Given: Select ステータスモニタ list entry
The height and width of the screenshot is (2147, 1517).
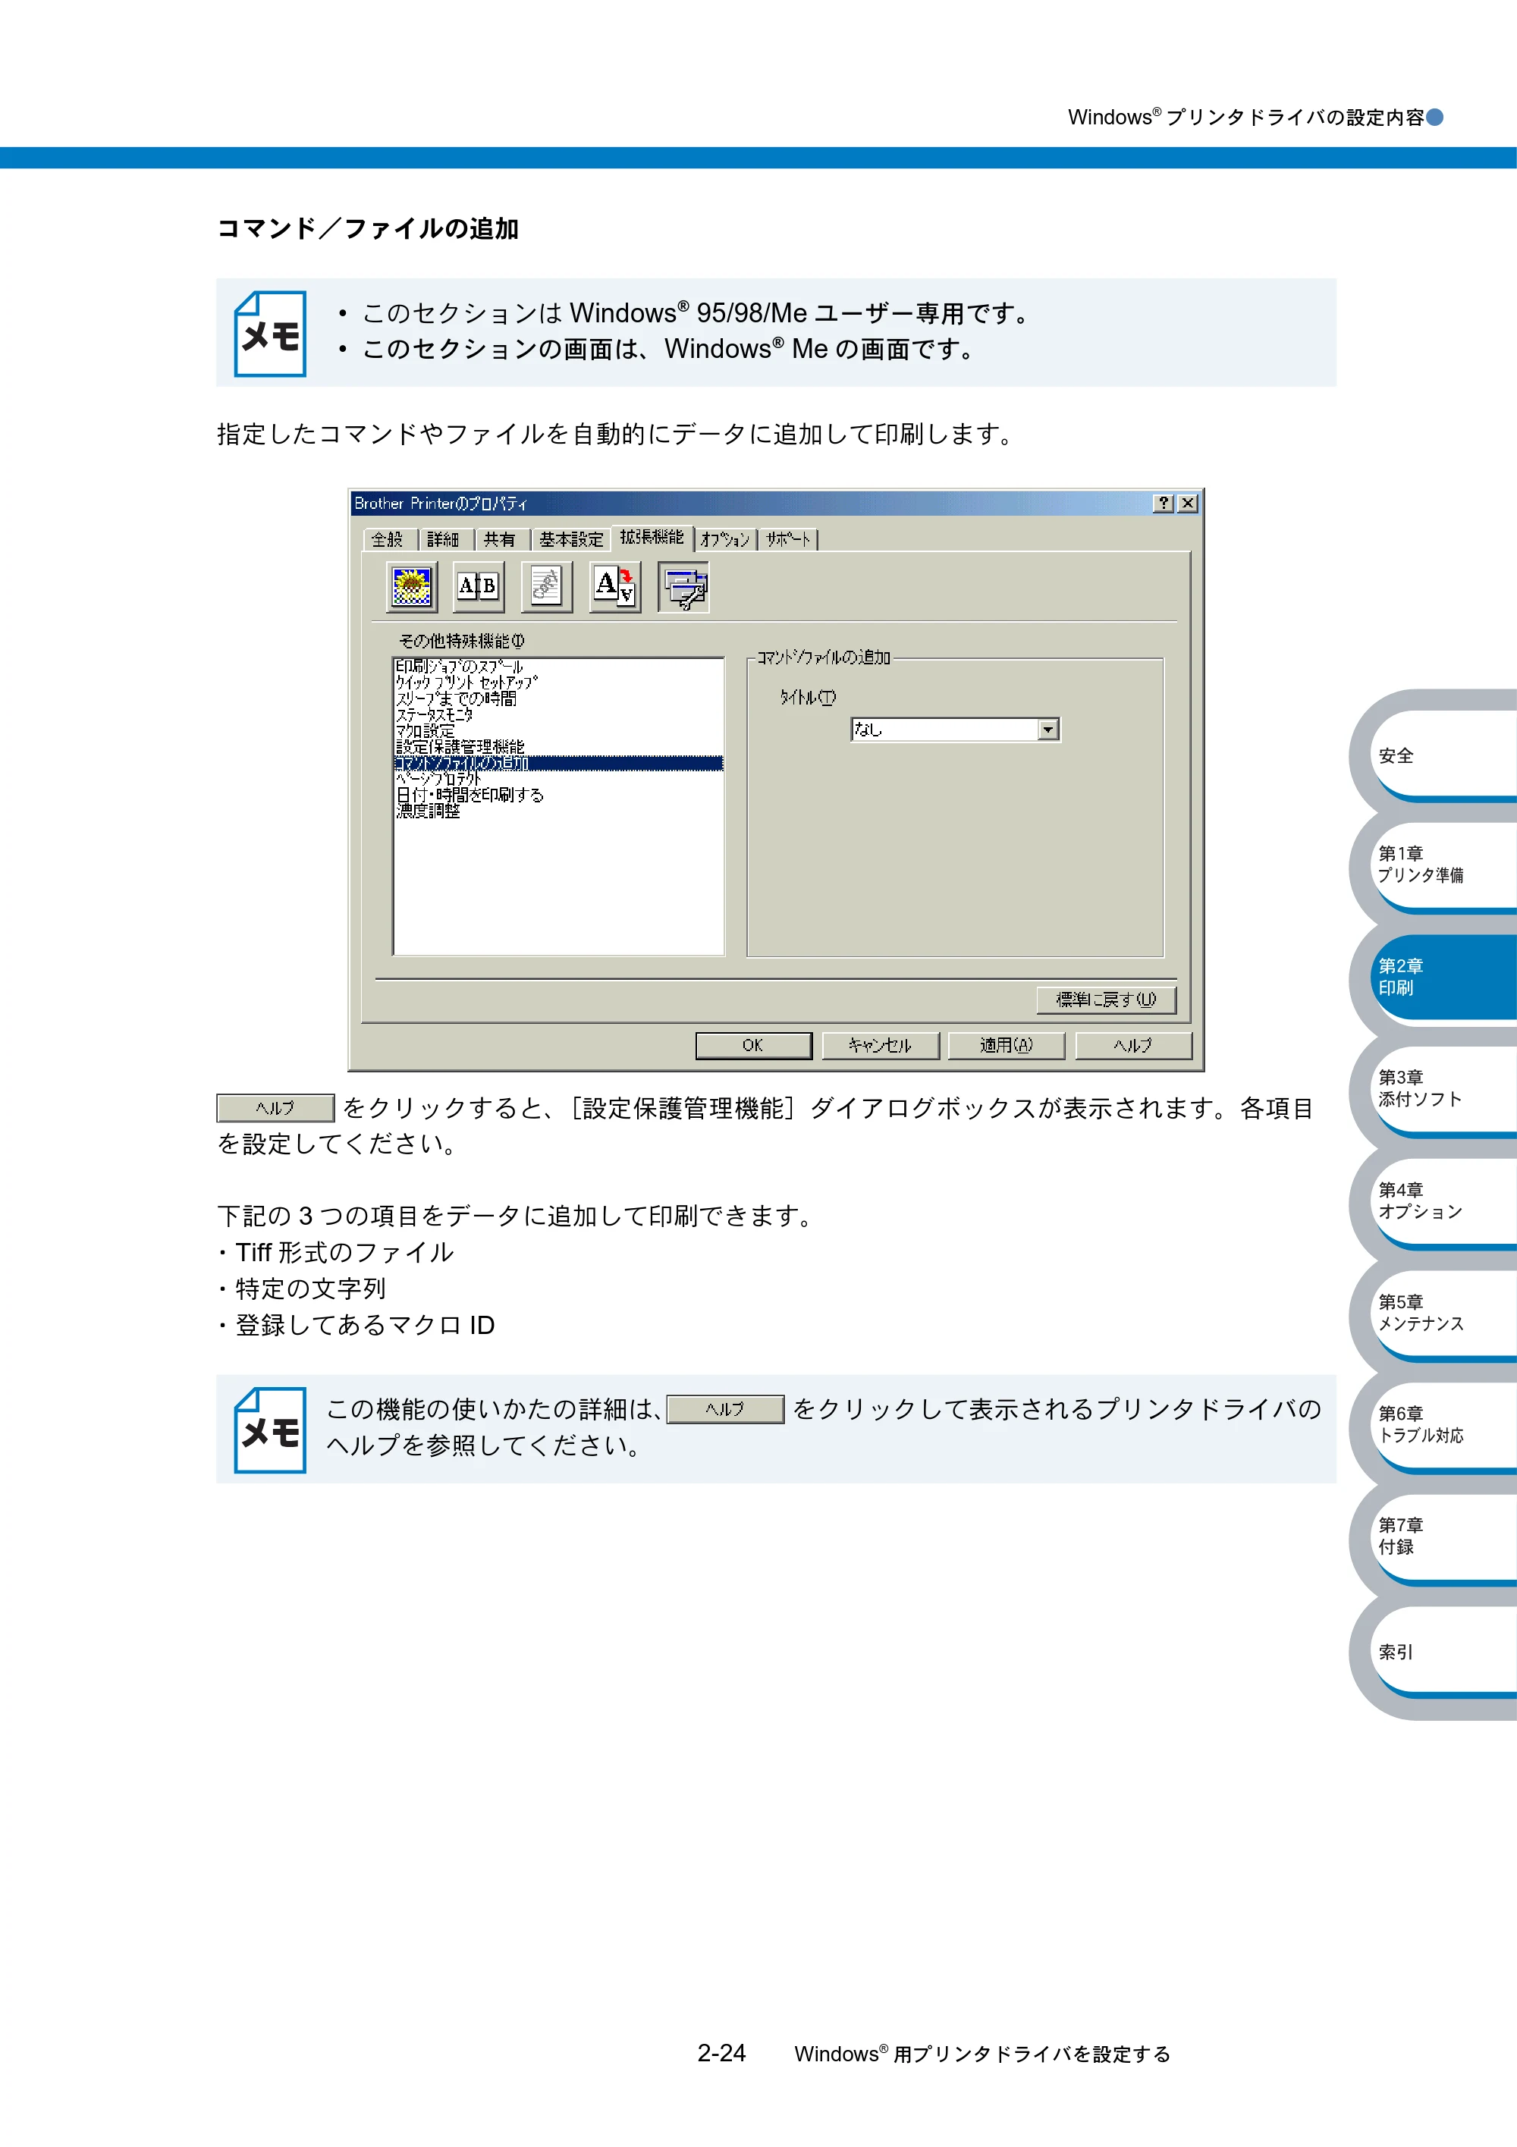Looking at the screenshot, I should [558, 714].
